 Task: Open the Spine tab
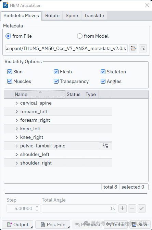tap(72, 15)
